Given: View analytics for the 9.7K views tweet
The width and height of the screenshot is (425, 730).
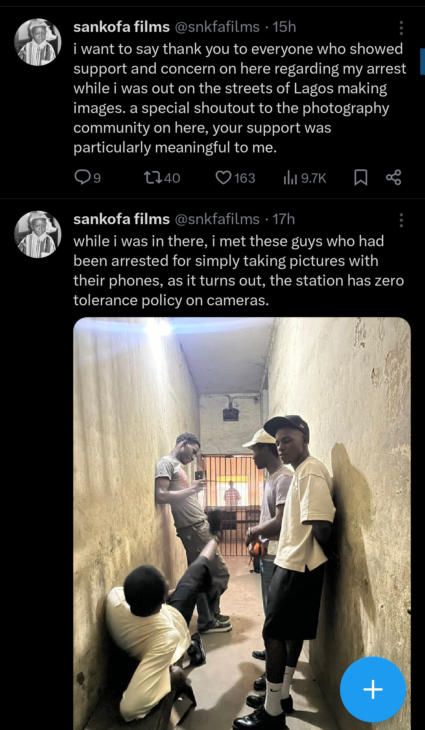Looking at the screenshot, I should pyautogui.click(x=290, y=178).
